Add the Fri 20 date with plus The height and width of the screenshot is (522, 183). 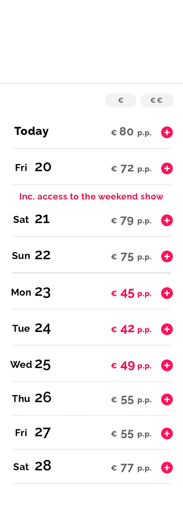[167, 168]
